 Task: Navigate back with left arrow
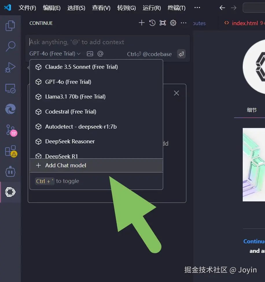[x=222, y=8]
